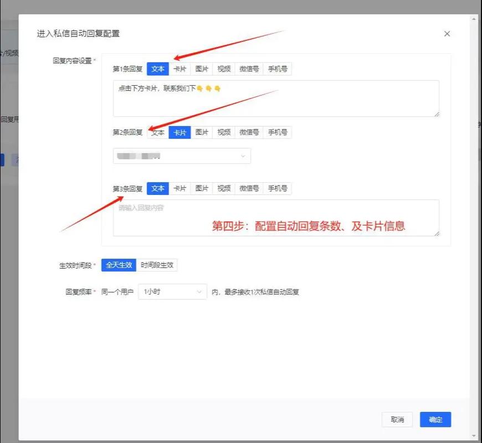Click the 取消 cancel button
The image size is (482, 443).
coord(397,420)
